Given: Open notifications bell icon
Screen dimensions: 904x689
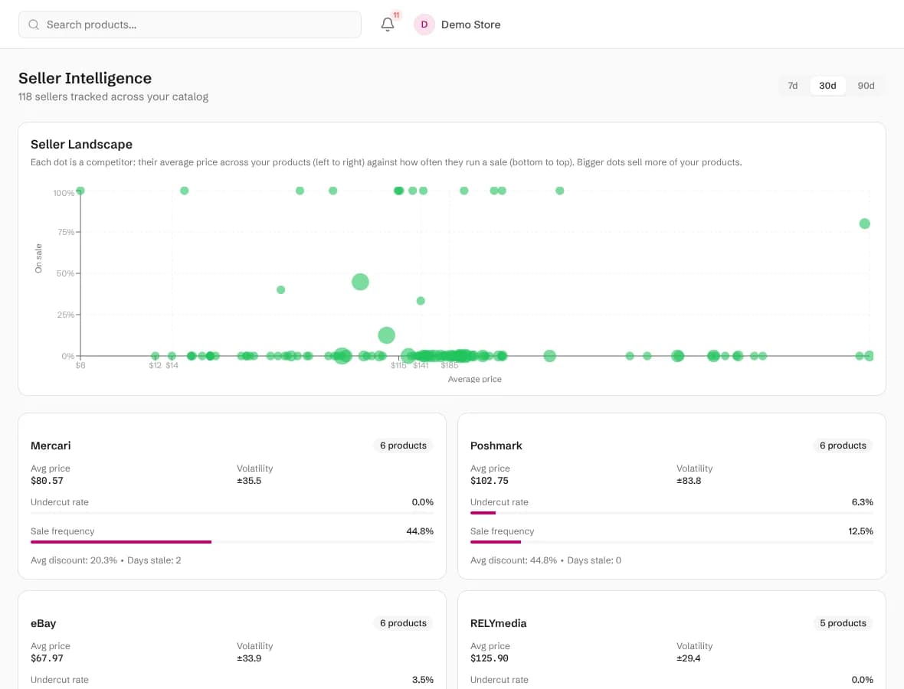Looking at the screenshot, I should 388,24.
